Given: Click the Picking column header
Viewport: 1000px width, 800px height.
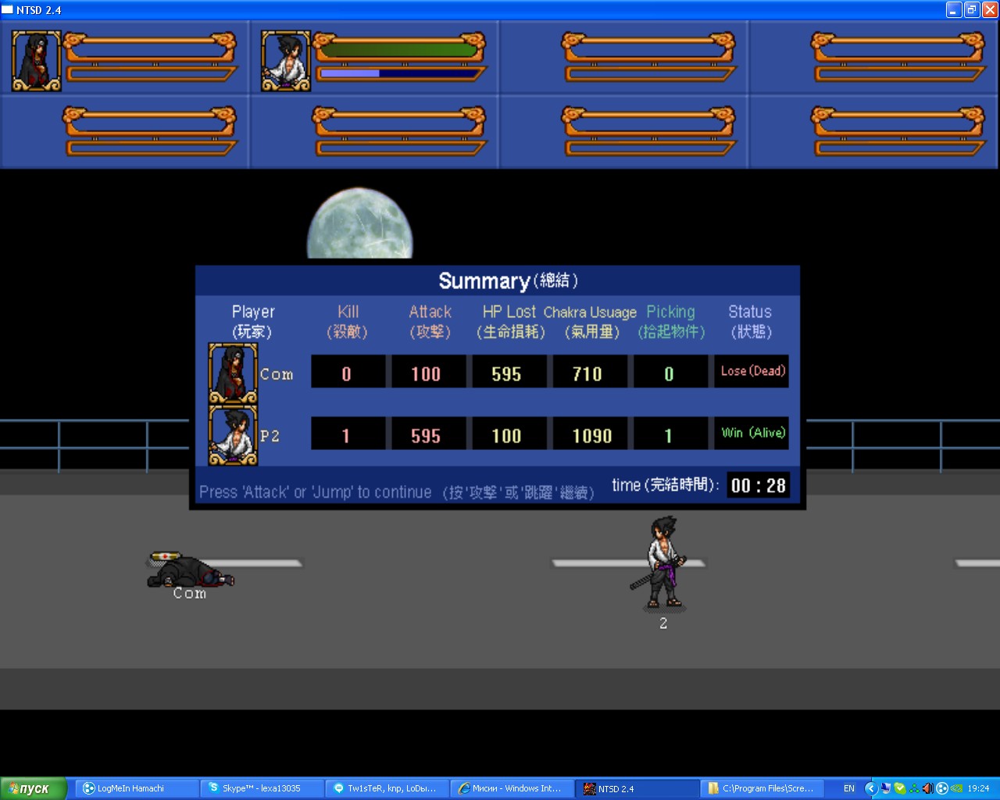Looking at the screenshot, I should click(x=671, y=321).
